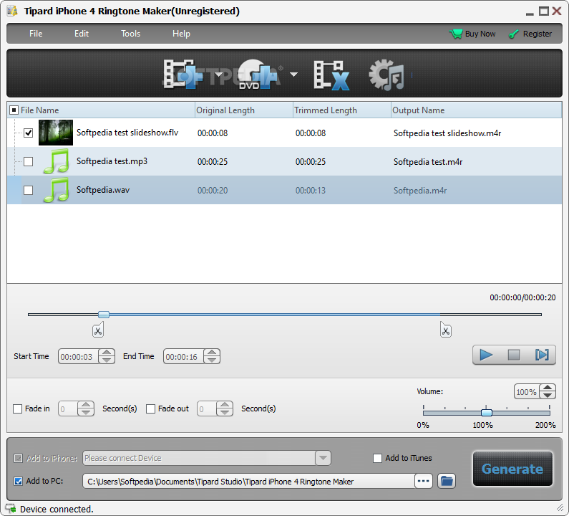
Task: Uncheck Softpedia test slideshow.flv checkbox
Action: pos(29,133)
